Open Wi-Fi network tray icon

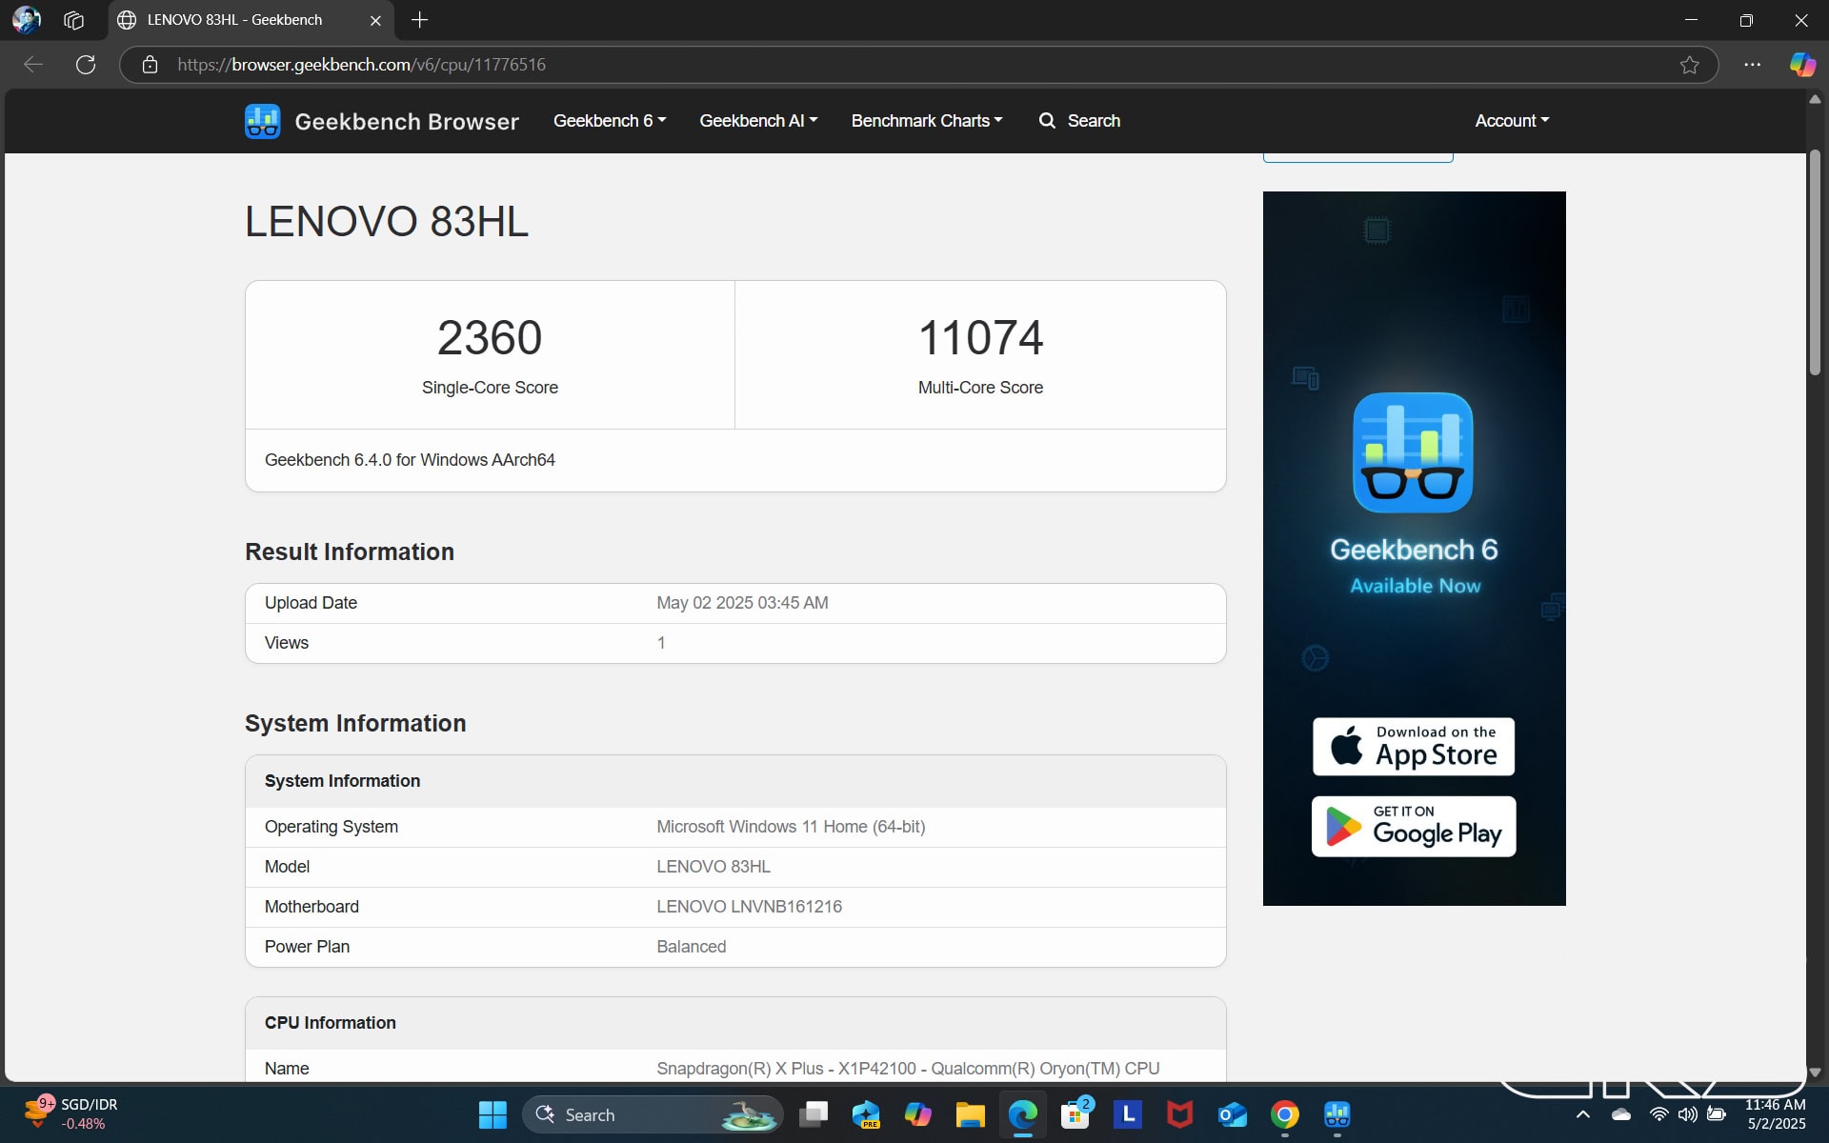[1659, 1114]
